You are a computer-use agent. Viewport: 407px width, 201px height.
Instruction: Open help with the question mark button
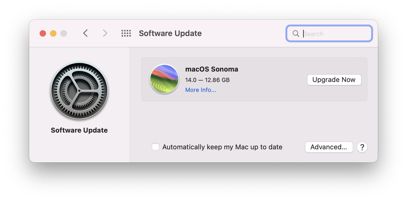[362, 147]
